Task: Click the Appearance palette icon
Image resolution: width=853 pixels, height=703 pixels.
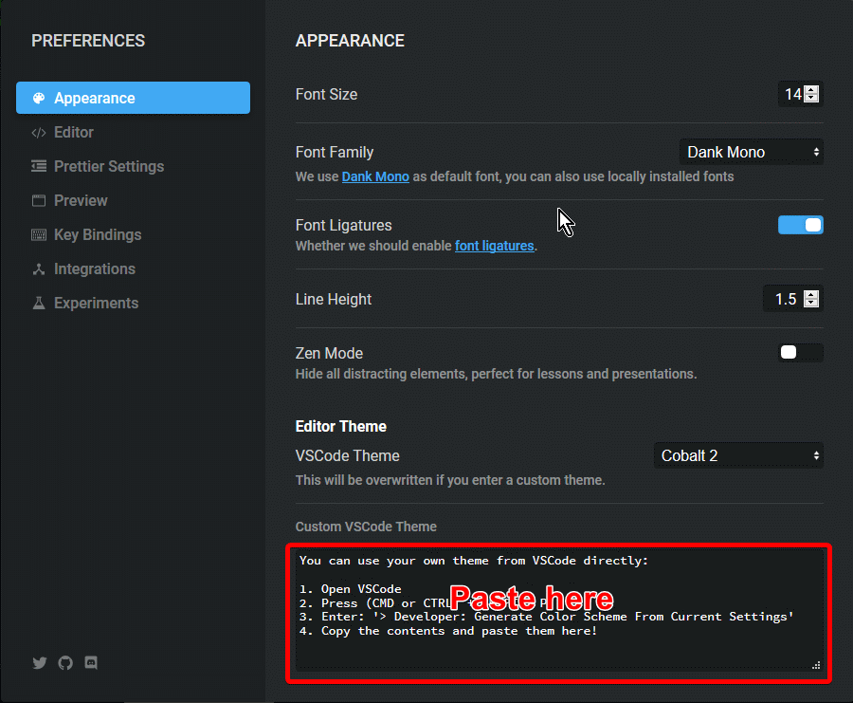Action: pyautogui.click(x=39, y=99)
